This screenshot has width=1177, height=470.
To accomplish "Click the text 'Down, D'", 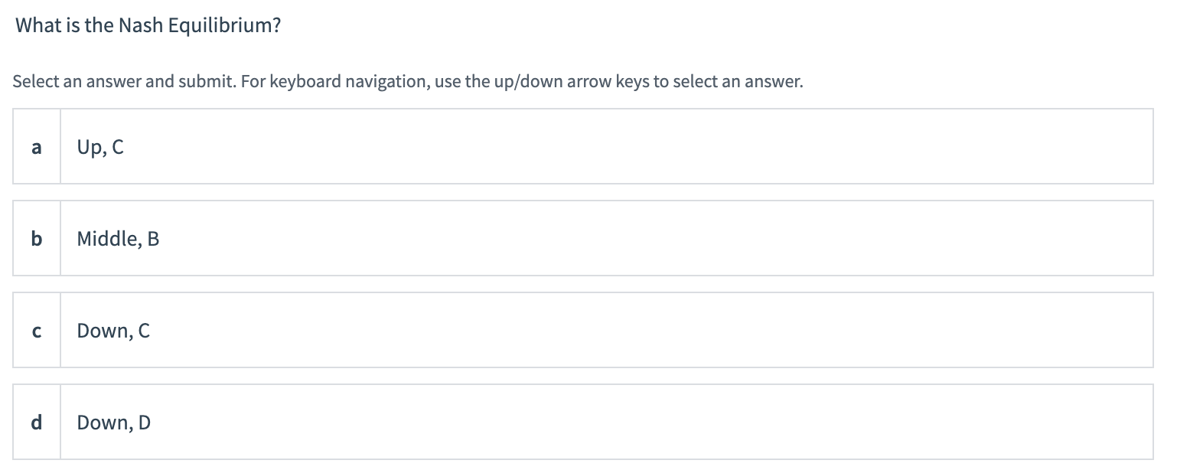I will [x=113, y=423].
